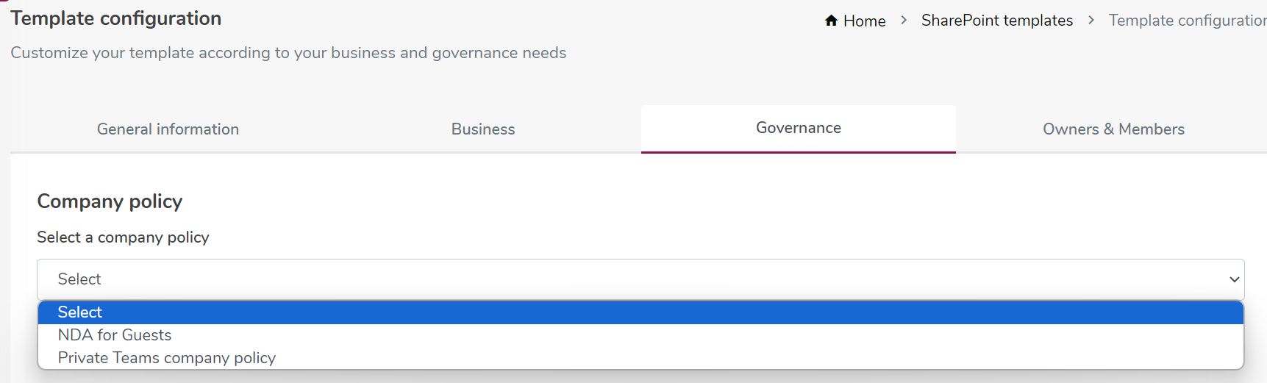Image resolution: width=1267 pixels, height=383 pixels.
Task: Open the company policy combo box
Action: 640,279
